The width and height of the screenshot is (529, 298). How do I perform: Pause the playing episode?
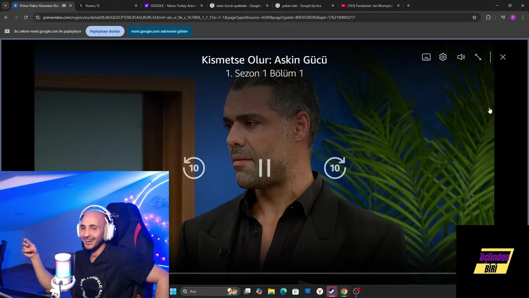point(264,168)
